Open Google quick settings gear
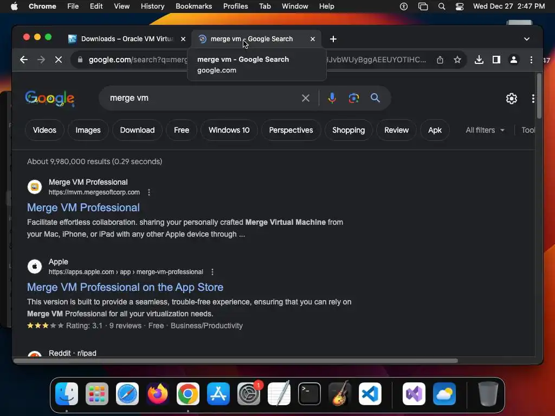This screenshot has width=555, height=416. (512, 99)
